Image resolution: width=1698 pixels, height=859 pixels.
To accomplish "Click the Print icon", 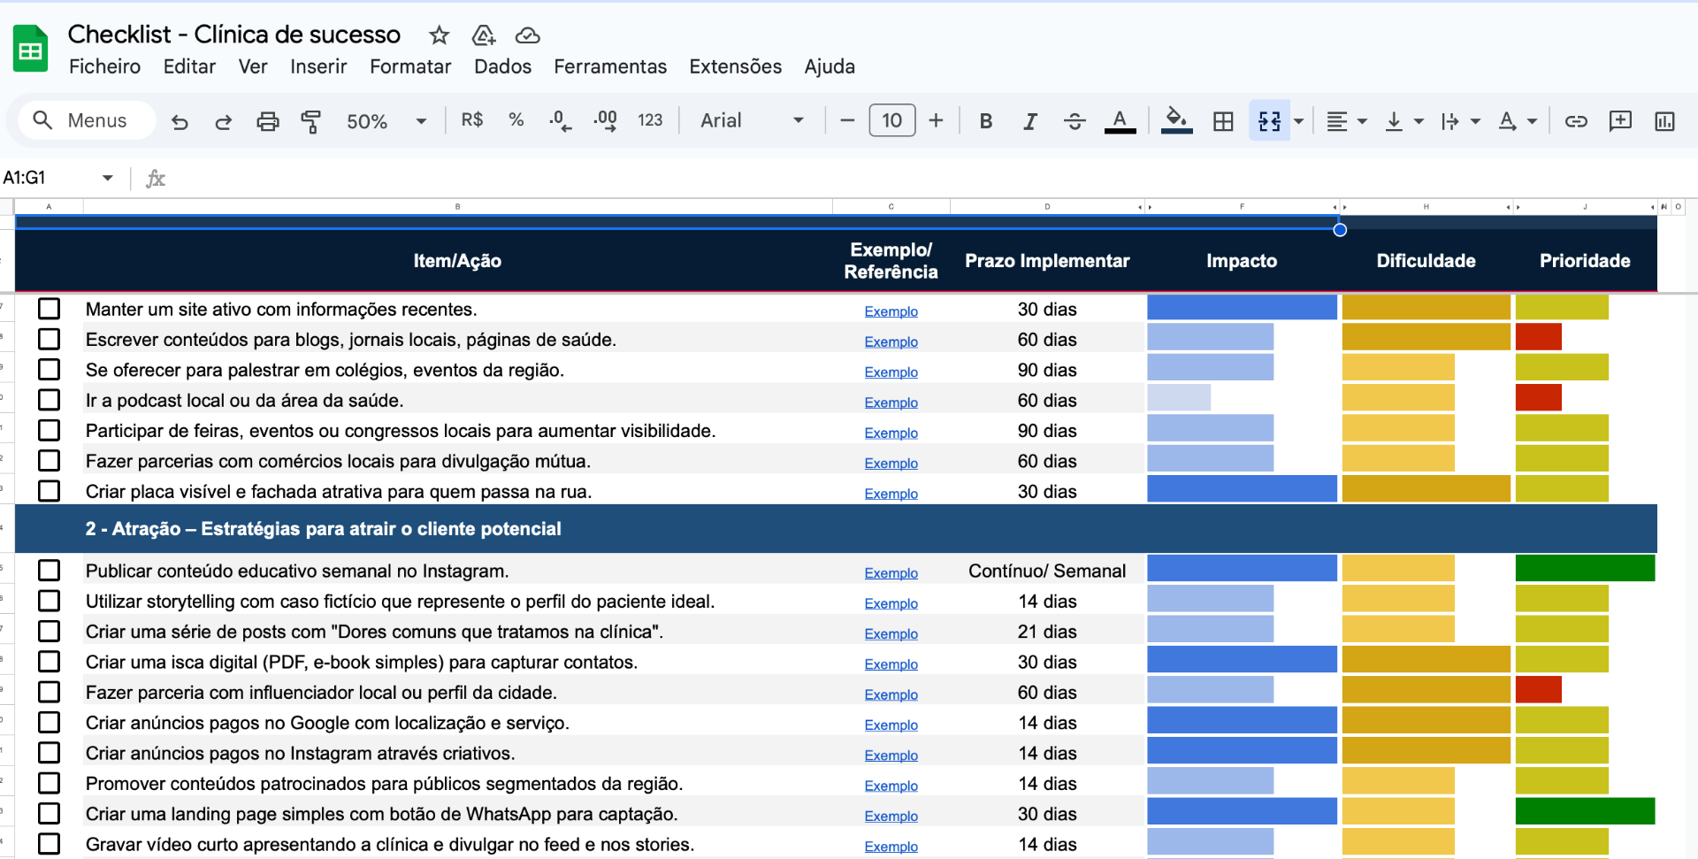I will pos(267,121).
